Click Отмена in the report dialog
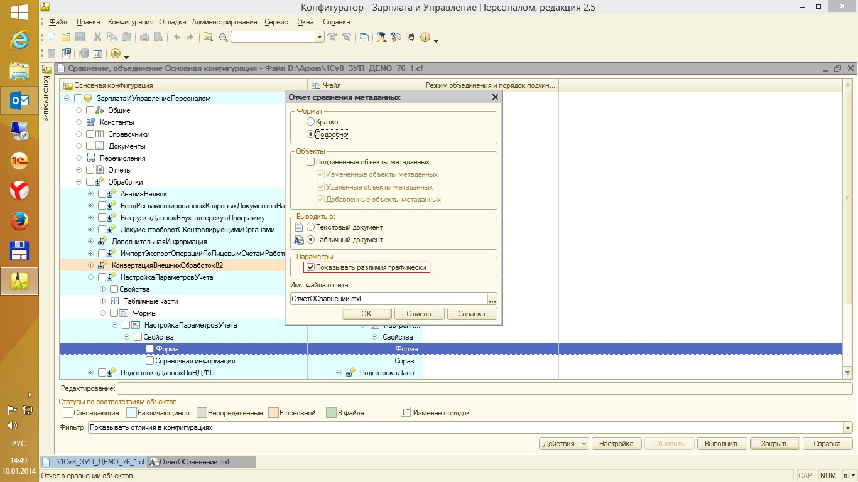858x482 pixels. [419, 314]
